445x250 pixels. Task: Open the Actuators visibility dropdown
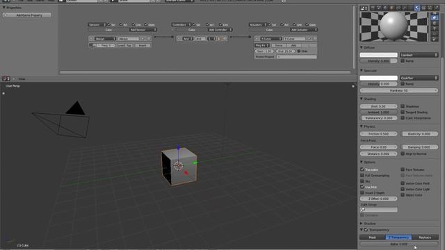pos(258,25)
